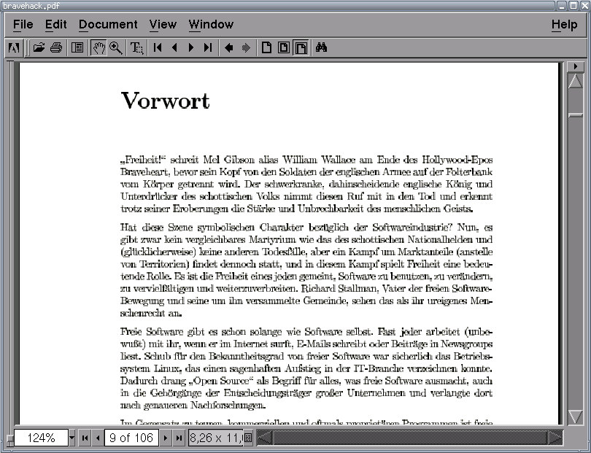Open a file with the folder icon
591x453 pixels.
coord(39,48)
